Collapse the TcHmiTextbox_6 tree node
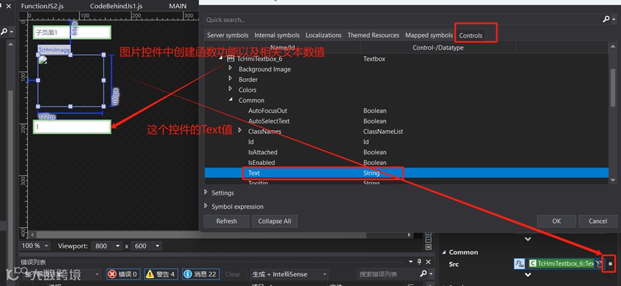 click(221, 58)
